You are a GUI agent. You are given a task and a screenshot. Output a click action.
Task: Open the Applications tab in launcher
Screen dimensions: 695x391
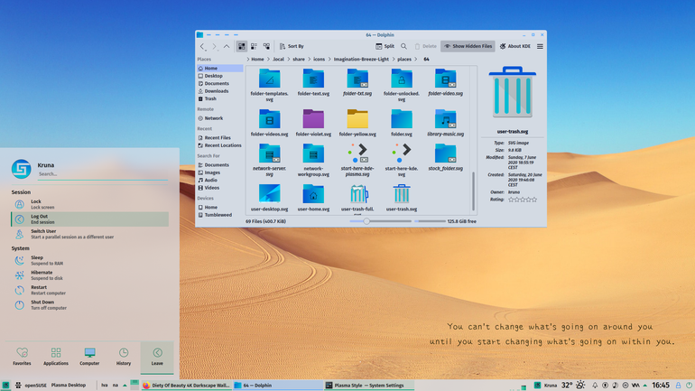pyautogui.click(x=56, y=357)
